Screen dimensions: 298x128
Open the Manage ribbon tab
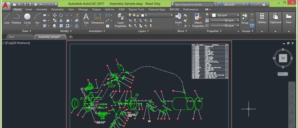click(83, 9)
